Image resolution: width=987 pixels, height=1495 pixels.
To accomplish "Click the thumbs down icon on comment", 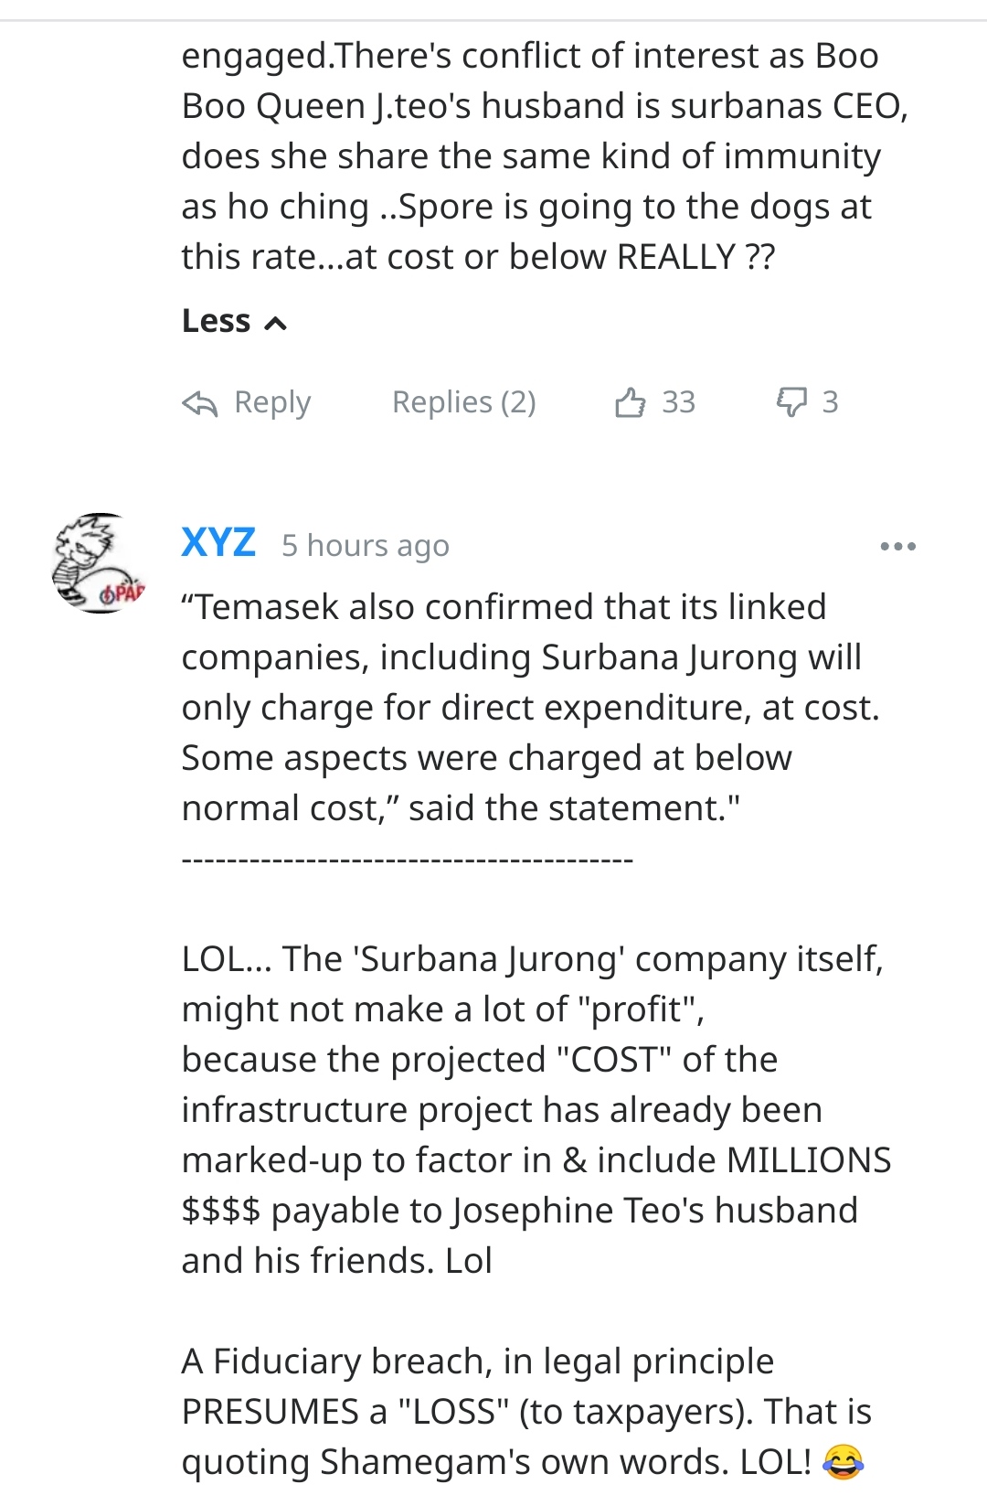I will coord(791,401).
